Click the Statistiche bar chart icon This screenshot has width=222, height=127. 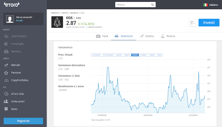(117, 36)
